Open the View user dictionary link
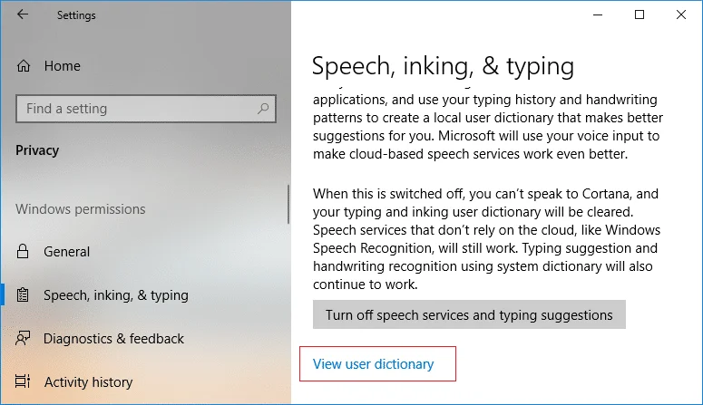This screenshot has width=703, height=405. click(x=373, y=364)
